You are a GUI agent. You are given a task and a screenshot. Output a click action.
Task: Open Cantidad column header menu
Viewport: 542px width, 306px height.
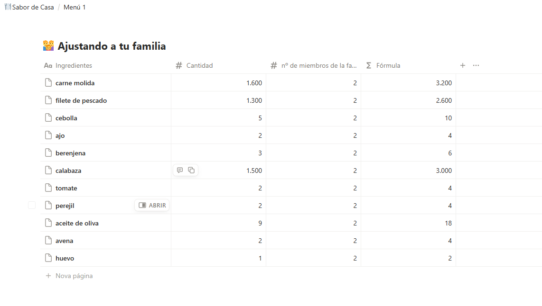(199, 65)
